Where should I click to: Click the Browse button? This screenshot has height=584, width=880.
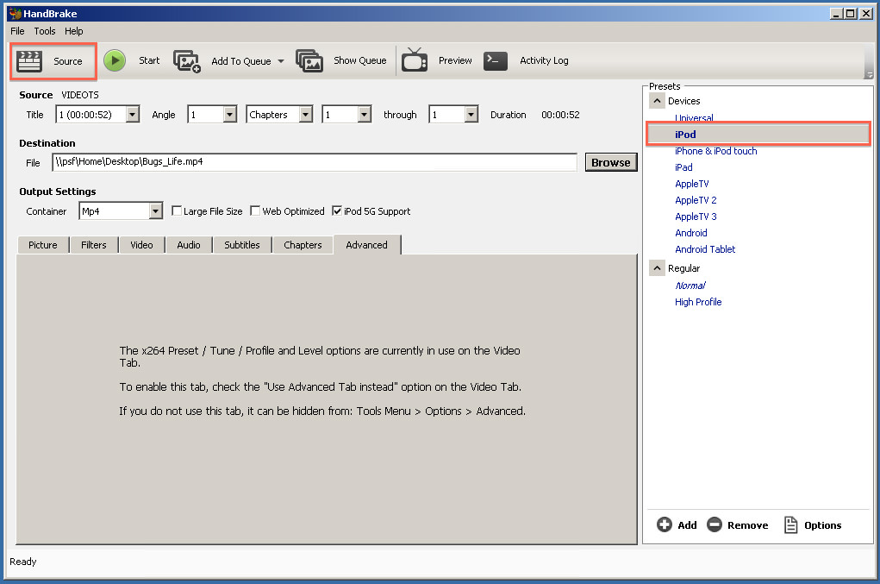tap(611, 162)
